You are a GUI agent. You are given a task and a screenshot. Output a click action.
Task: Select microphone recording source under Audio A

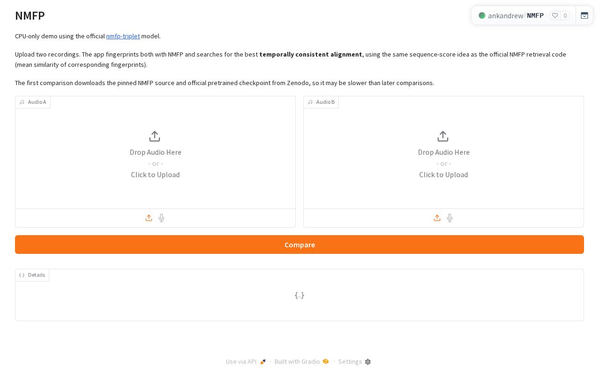point(161,218)
